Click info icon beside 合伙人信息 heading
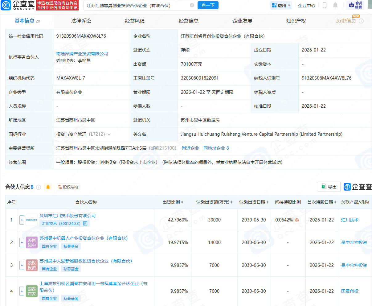Image resolution: width=372 pixels, height=306 pixels. tap(39, 187)
